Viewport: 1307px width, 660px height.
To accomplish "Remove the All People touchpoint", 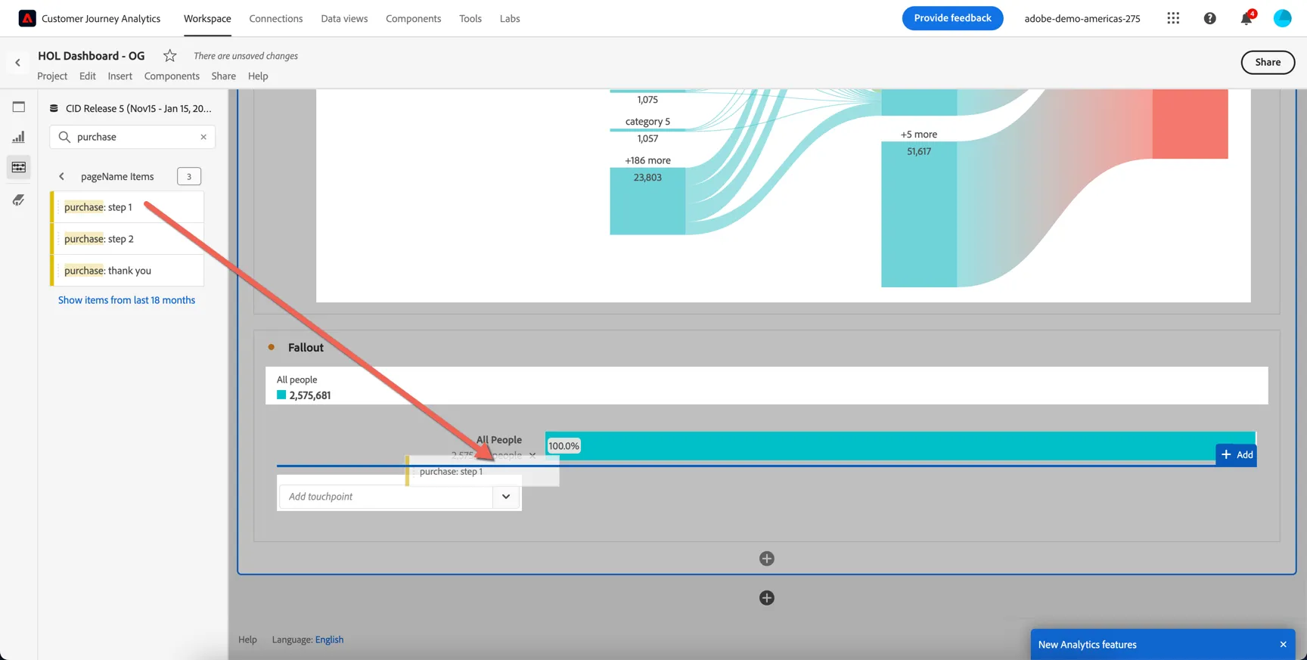I will [x=532, y=455].
